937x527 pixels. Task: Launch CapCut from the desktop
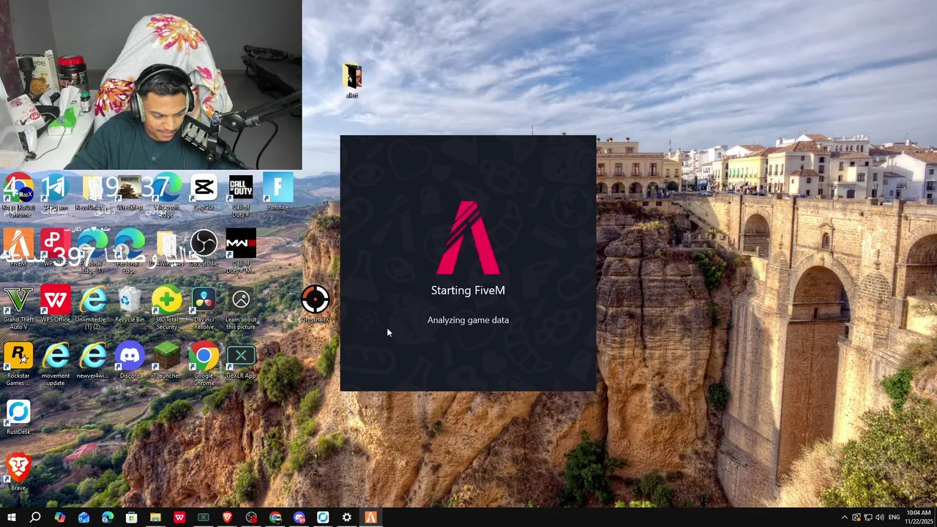coord(204,192)
